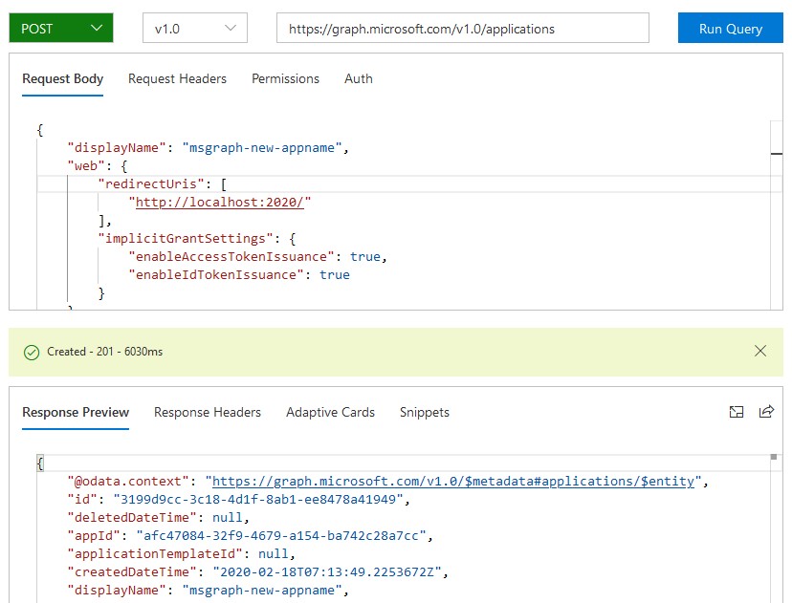Open the Response Headers tab
792x603 pixels.
pos(208,412)
